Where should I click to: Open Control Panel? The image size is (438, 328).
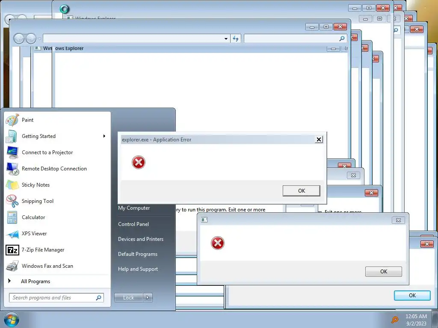click(x=133, y=224)
